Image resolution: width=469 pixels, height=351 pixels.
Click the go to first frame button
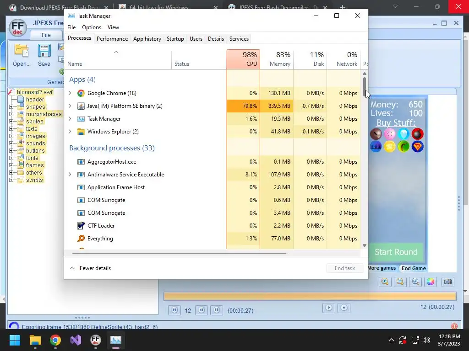(175, 310)
